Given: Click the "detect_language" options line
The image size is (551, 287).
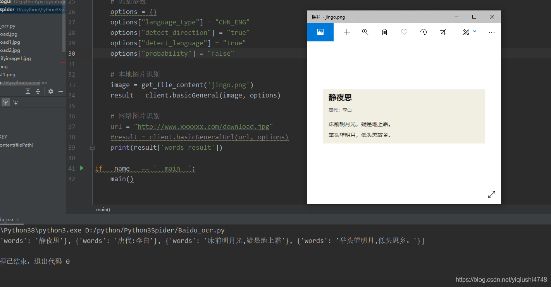Looking at the screenshot, I should [178, 43].
